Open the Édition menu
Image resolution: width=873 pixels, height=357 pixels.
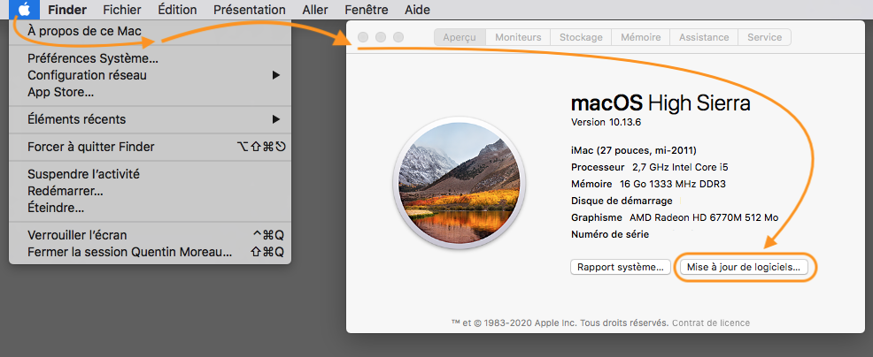[177, 10]
